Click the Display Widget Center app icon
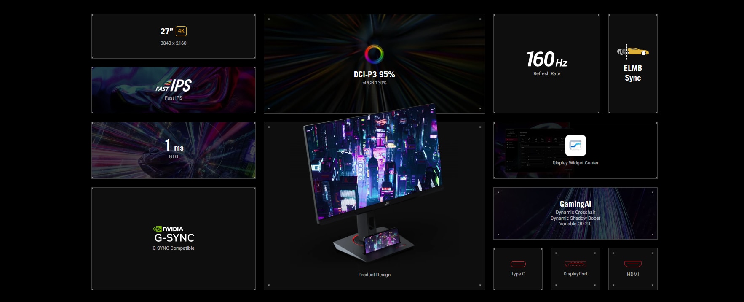This screenshot has height=302, width=744. [575, 146]
